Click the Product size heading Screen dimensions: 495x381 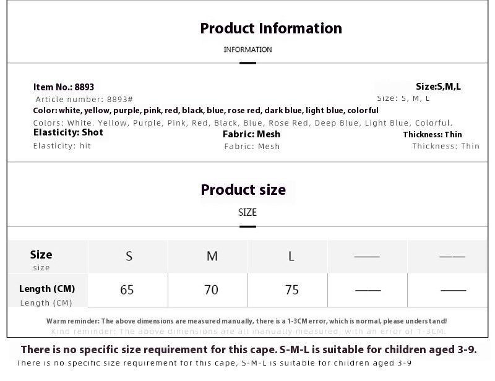click(243, 190)
